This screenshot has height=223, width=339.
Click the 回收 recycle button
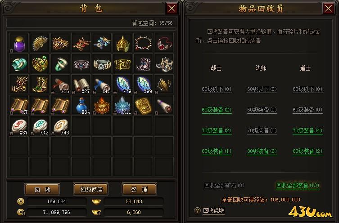tap(42, 189)
